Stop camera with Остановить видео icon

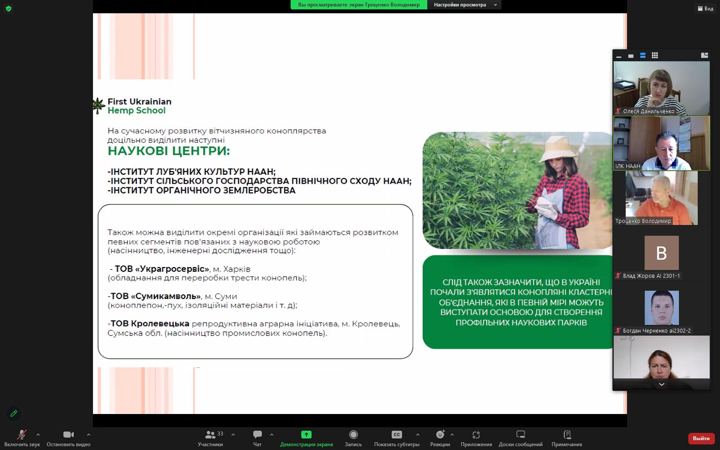click(69, 438)
